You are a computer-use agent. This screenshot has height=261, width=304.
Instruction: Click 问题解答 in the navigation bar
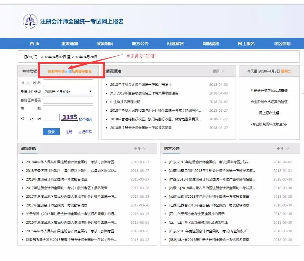coord(176,43)
